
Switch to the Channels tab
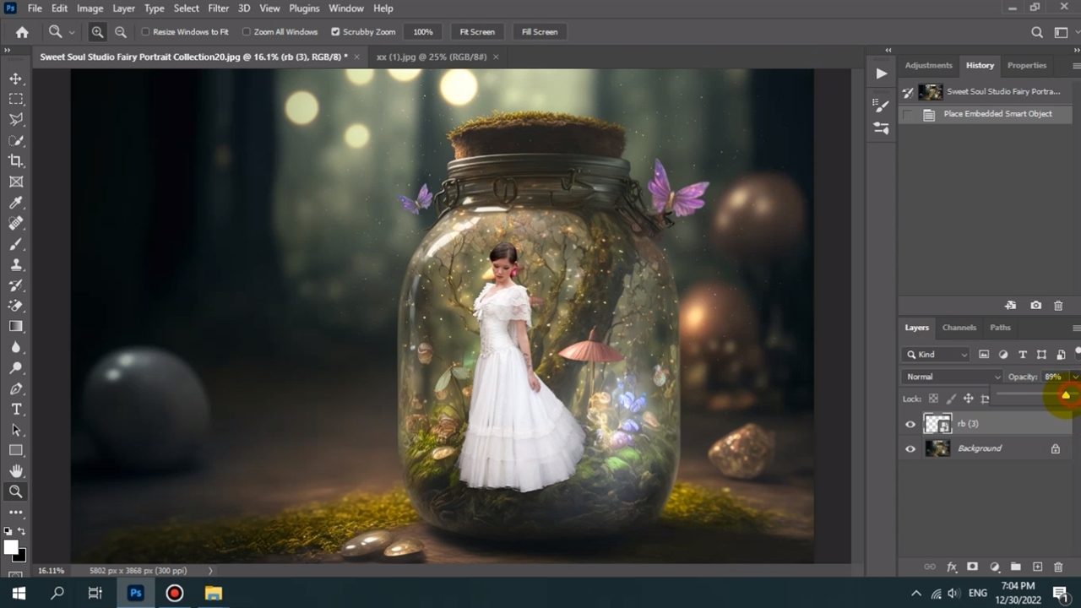pos(959,328)
